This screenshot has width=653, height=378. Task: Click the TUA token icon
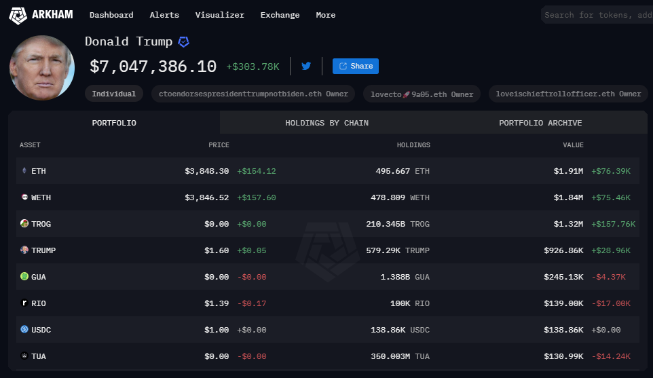(24, 356)
